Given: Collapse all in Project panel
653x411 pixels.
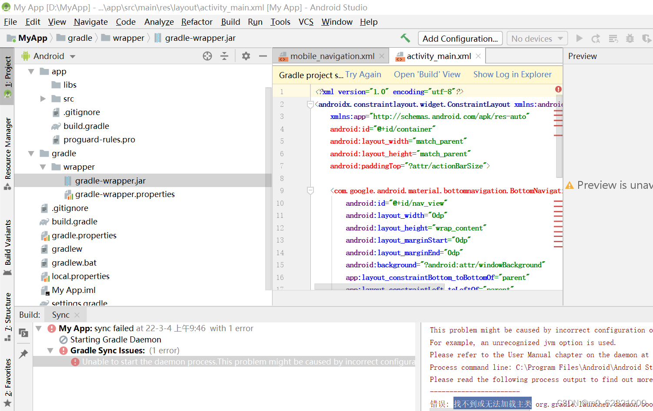Looking at the screenshot, I should [x=224, y=56].
